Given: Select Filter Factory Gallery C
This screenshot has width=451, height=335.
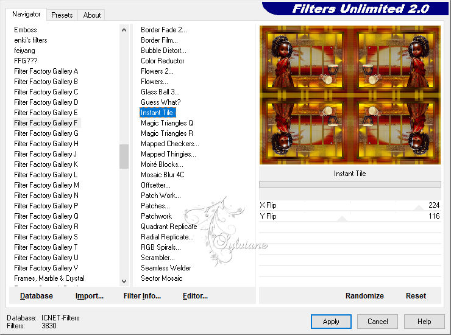Looking at the screenshot, I should [x=46, y=92].
